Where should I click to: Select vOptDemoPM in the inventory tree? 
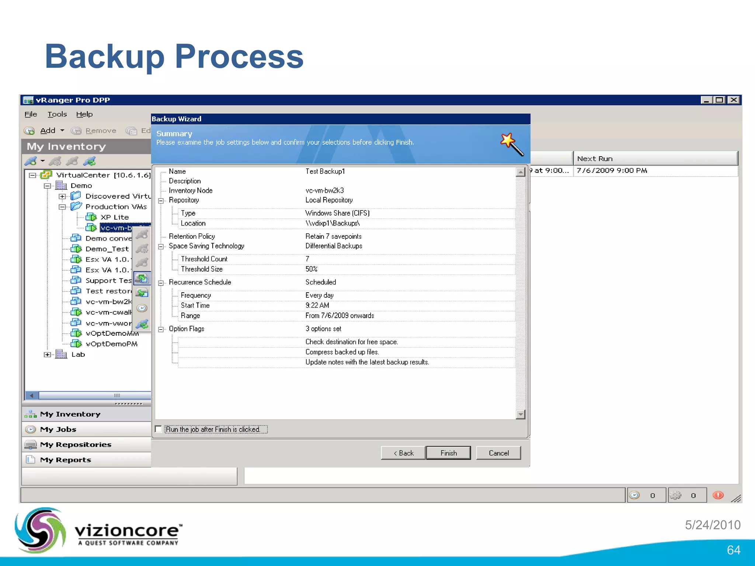point(112,344)
